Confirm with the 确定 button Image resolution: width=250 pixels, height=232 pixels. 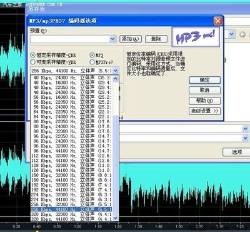(x=204, y=80)
